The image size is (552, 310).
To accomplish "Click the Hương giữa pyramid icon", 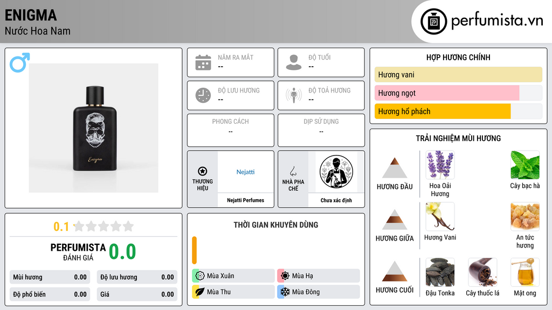I will (x=395, y=220).
